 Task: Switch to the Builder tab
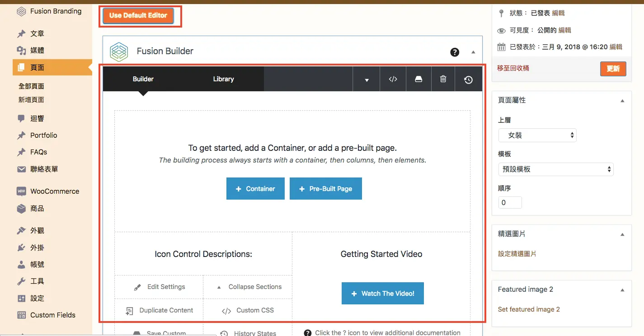[x=143, y=79]
